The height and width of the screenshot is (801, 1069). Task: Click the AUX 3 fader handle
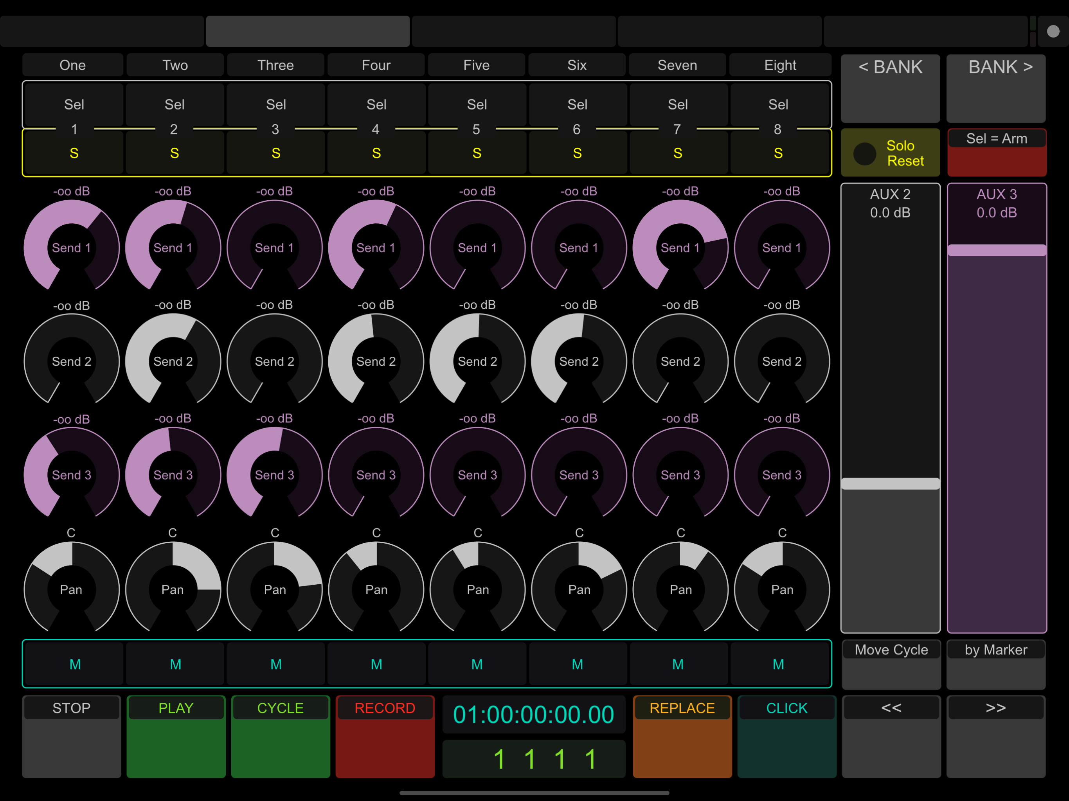(x=997, y=250)
